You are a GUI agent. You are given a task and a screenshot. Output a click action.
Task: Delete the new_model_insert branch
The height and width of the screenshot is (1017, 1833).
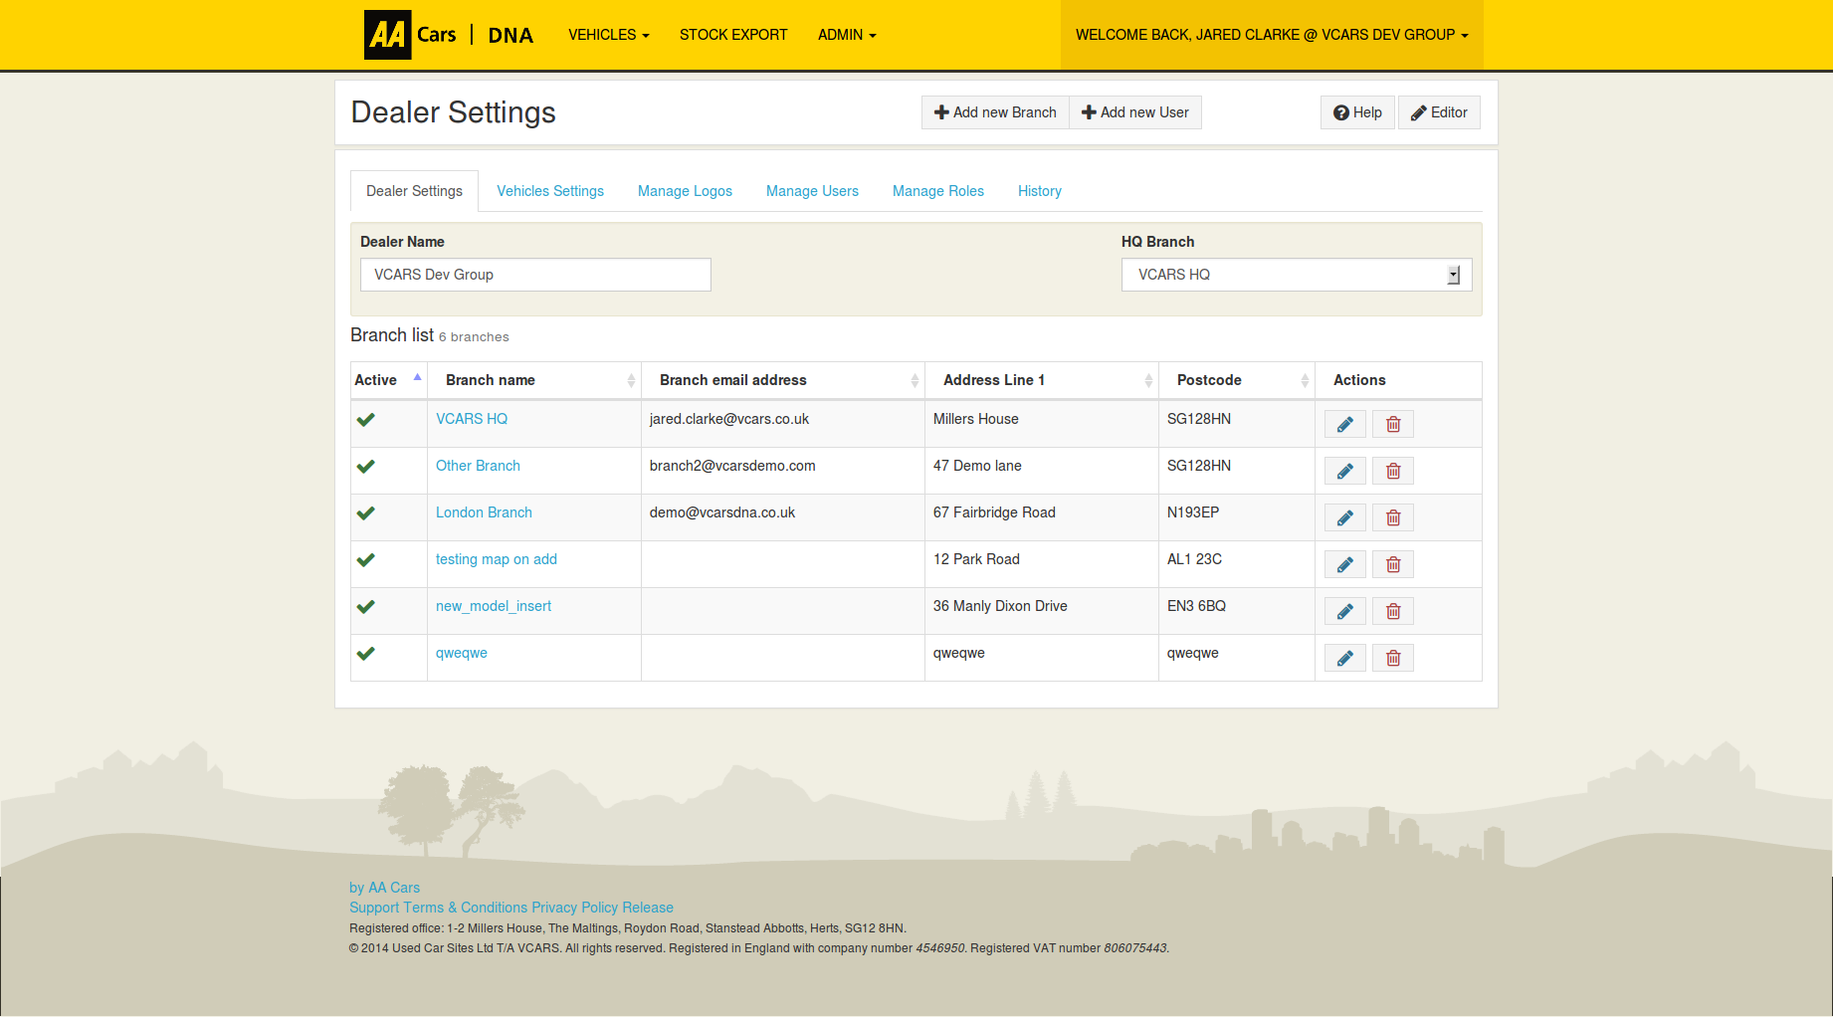coord(1392,610)
